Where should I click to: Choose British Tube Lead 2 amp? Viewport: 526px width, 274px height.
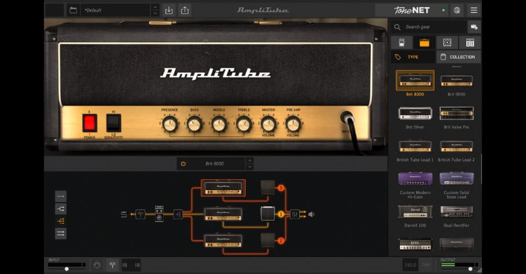(456, 146)
